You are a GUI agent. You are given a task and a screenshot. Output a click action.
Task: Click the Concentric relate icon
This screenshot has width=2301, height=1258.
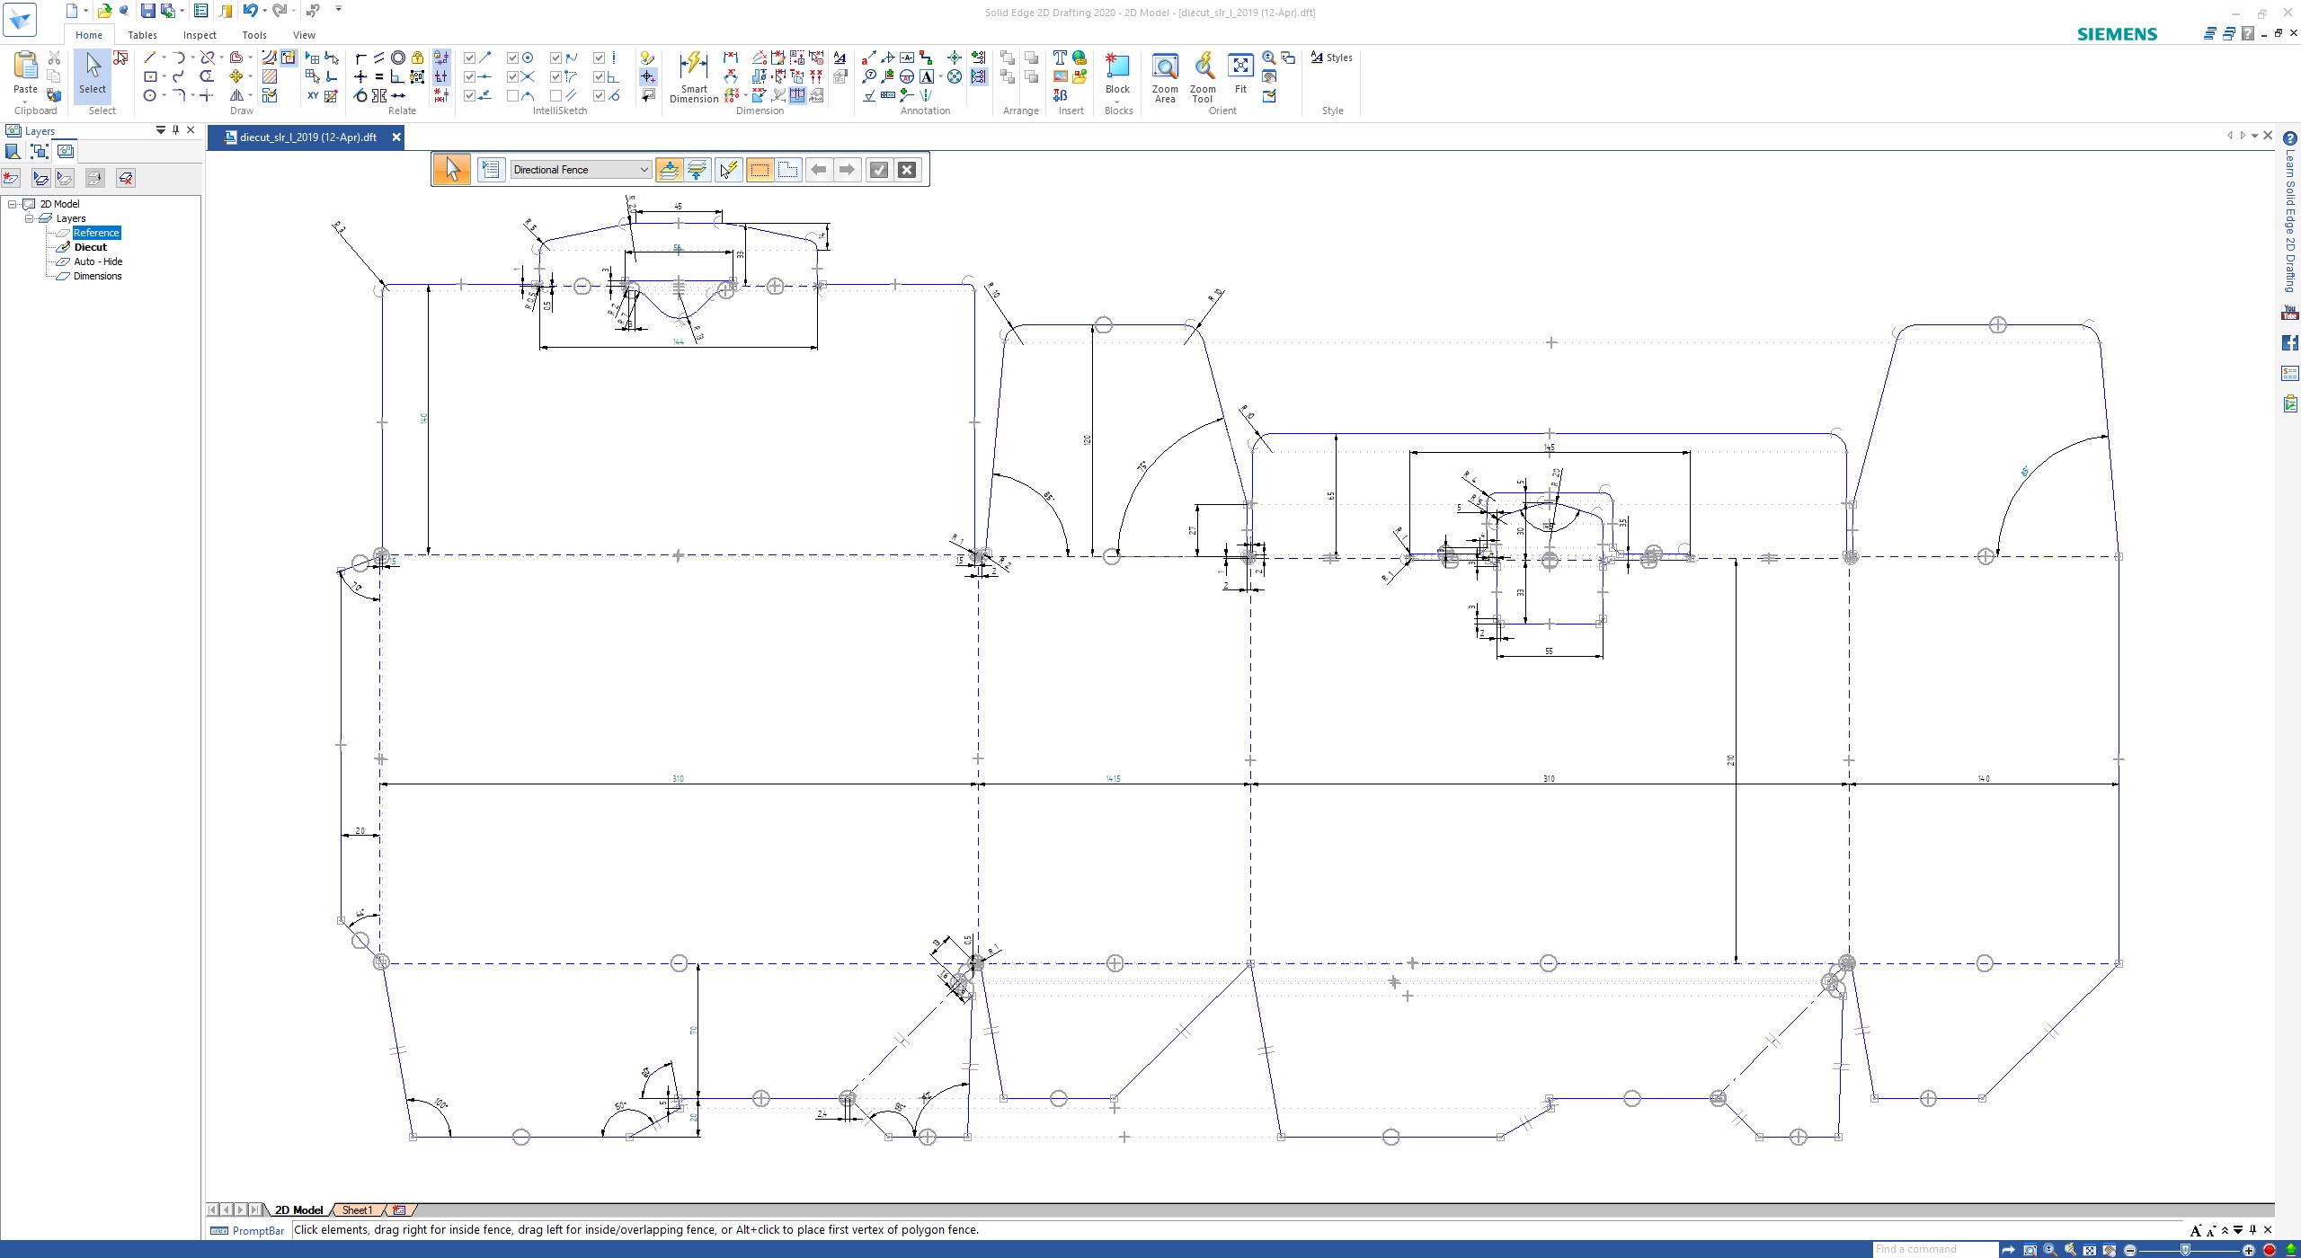coord(398,58)
